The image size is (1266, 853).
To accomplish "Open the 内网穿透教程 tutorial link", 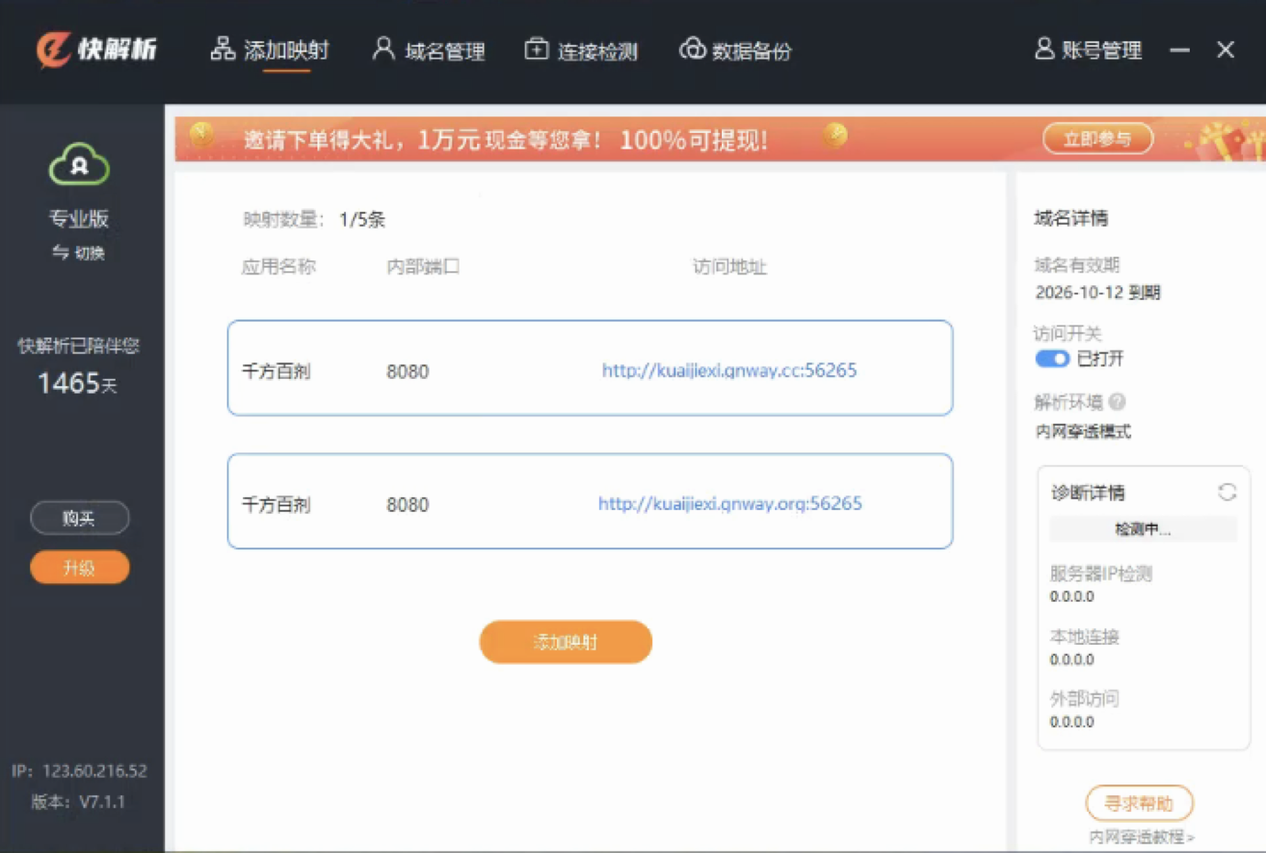I will pyautogui.click(x=1140, y=836).
